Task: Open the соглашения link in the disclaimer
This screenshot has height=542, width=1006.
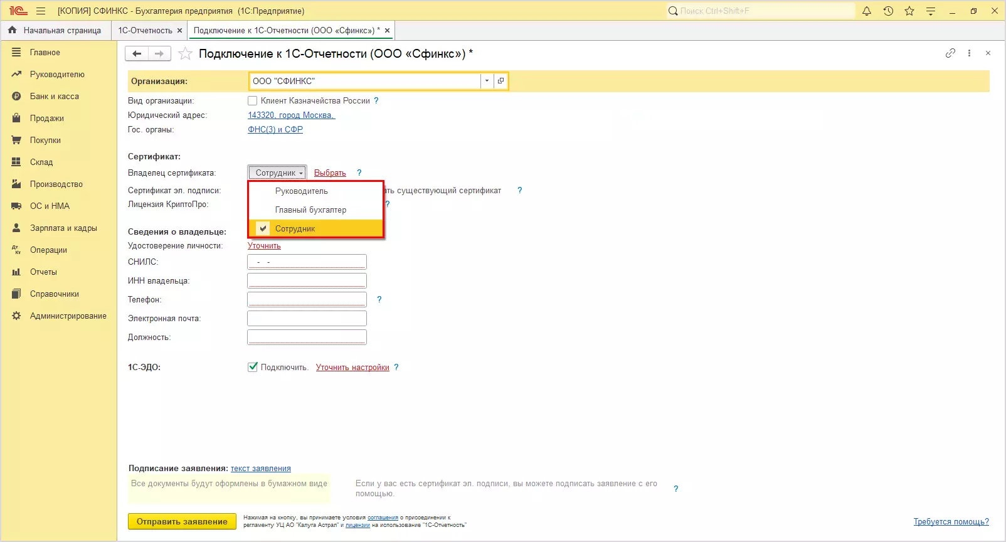Action: click(x=383, y=518)
